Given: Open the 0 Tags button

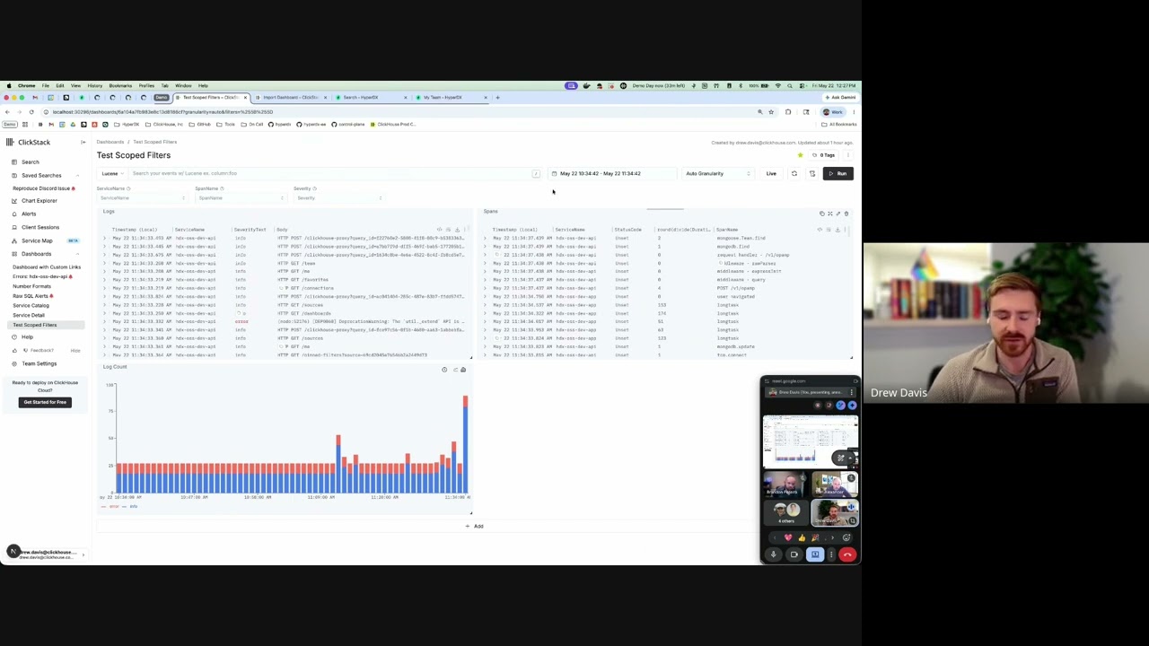Looking at the screenshot, I should pos(825,155).
